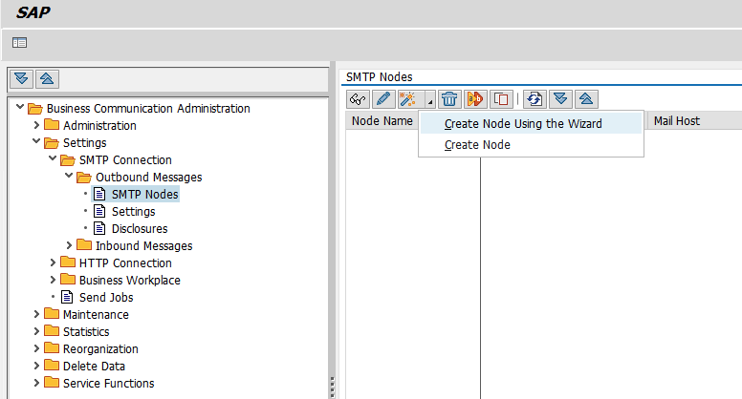Collapse the Settings folder chevron
742x399 pixels.
(36, 141)
